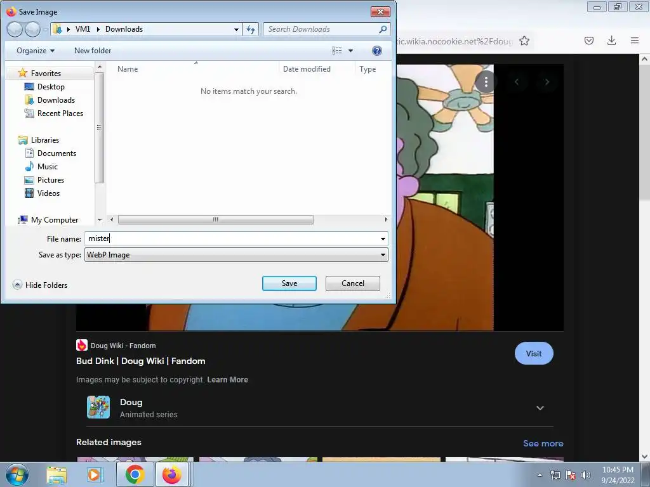
Task: Open the view options dropdown arrow
Action: 350,51
